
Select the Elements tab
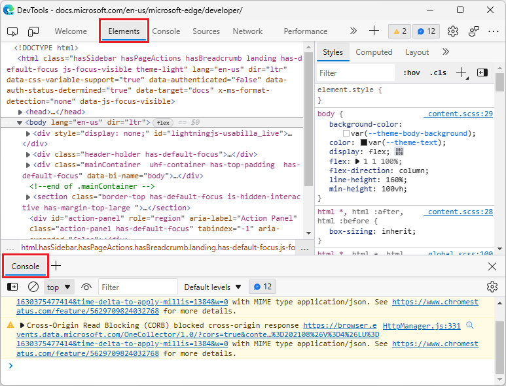click(124, 31)
